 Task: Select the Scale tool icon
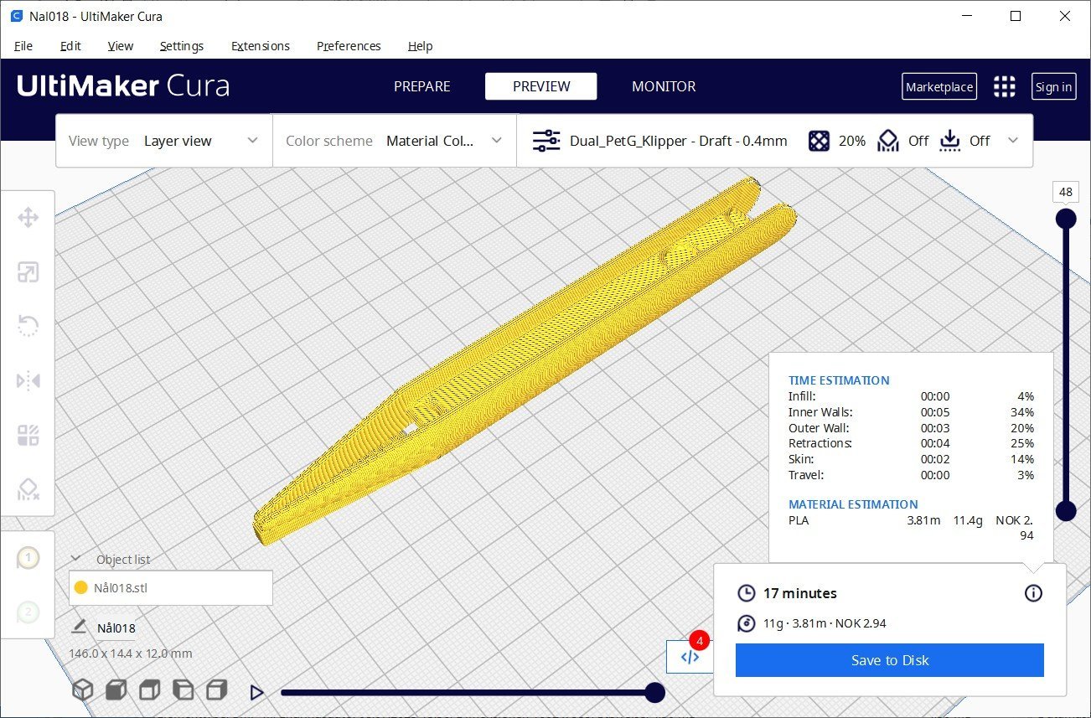[x=28, y=272]
